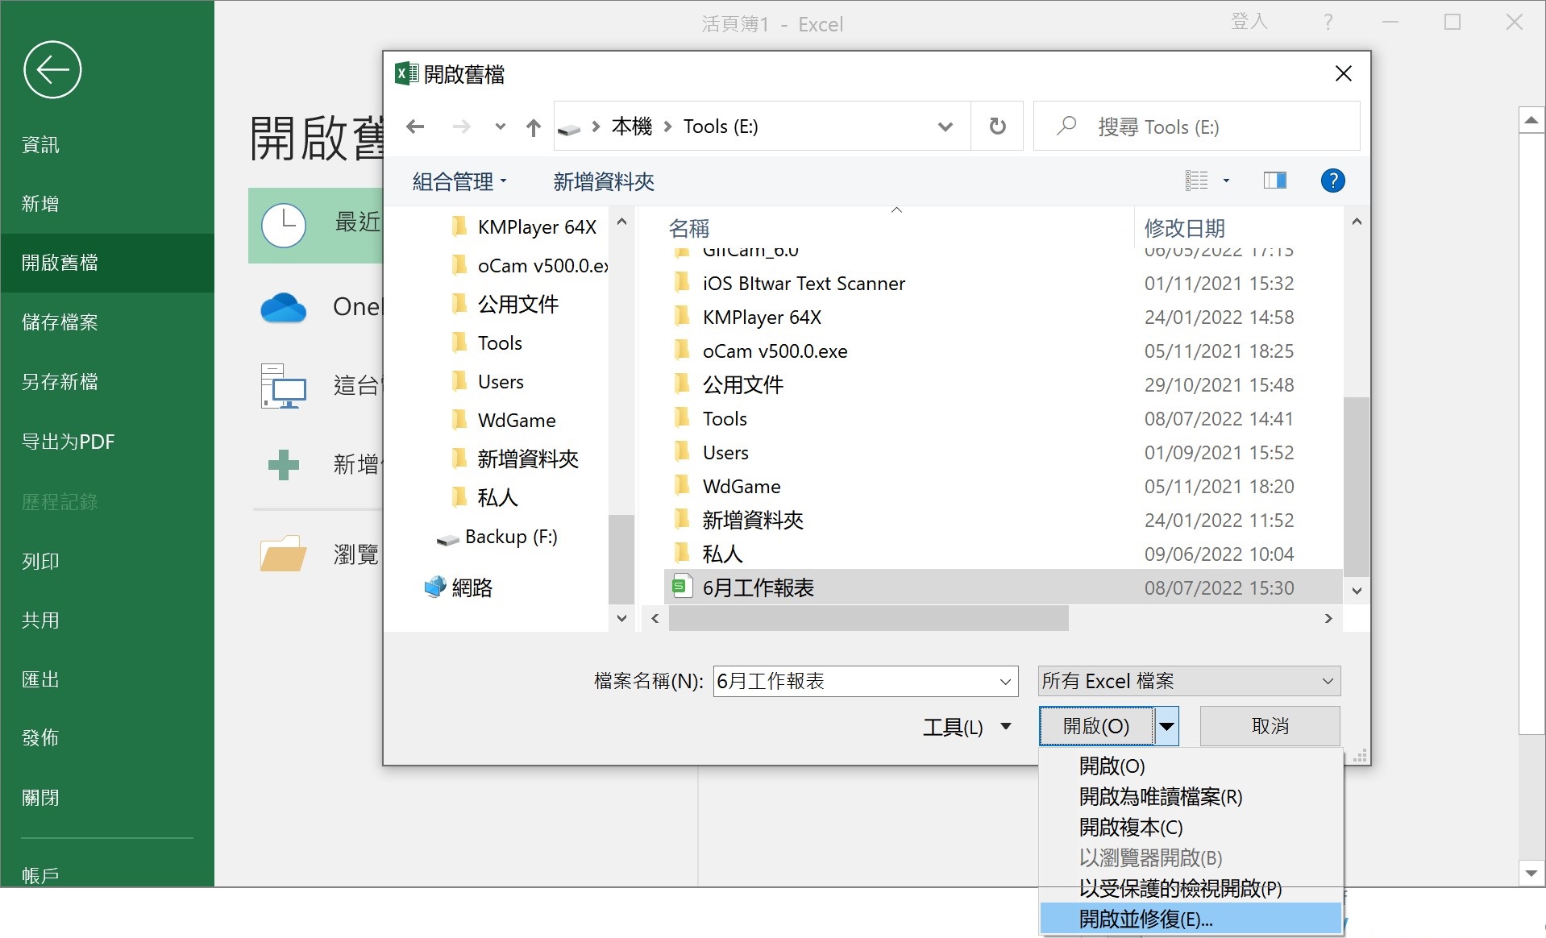Viewport: 1546px width, 938px height.
Task: Sort by 名稱 column header
Action: 688,228
